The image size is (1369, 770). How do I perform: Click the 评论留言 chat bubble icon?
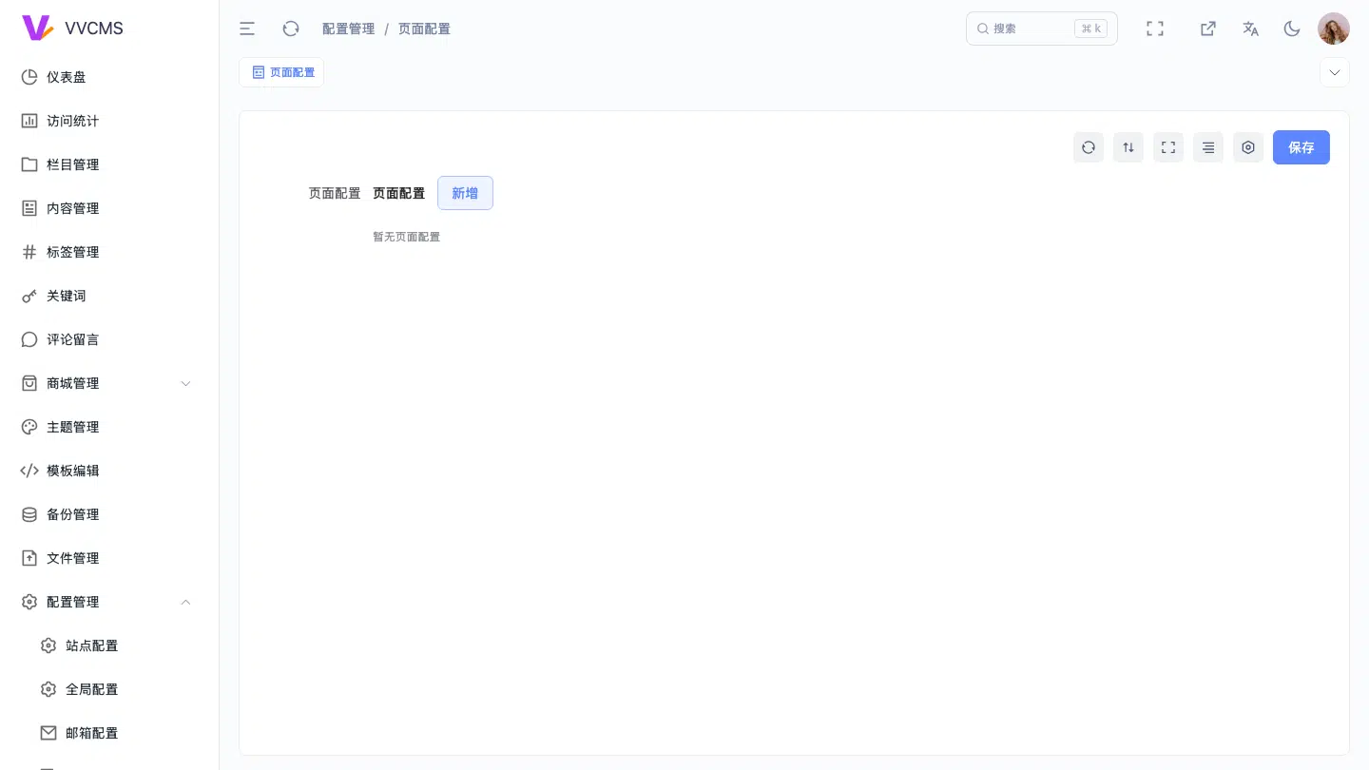click(29, 339)
